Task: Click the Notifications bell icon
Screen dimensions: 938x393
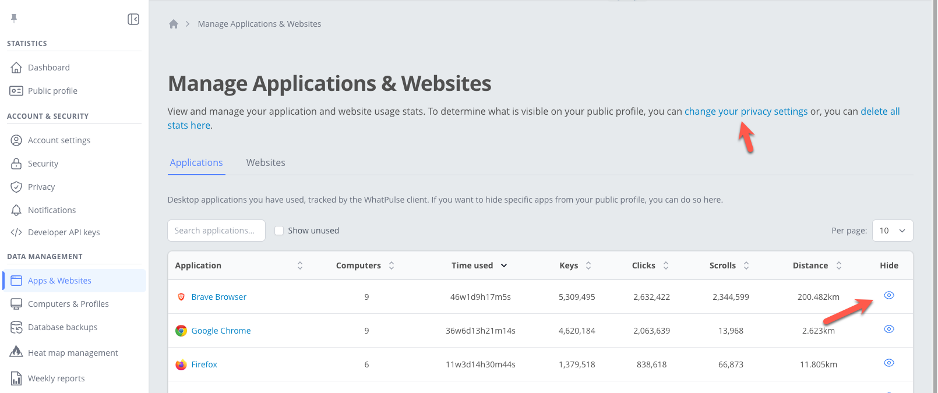Action: pos(16,210)
